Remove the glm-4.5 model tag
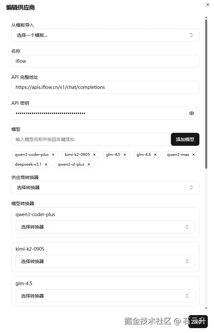The image size is (214, 333). point(125,155)
